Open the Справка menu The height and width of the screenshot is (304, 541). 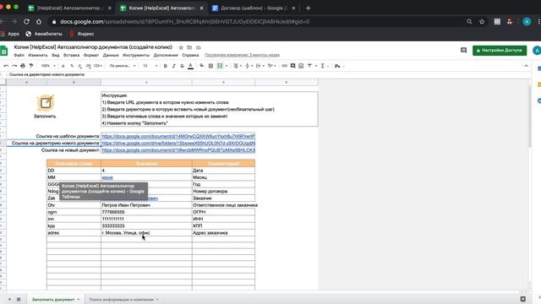tap(190, 55)
